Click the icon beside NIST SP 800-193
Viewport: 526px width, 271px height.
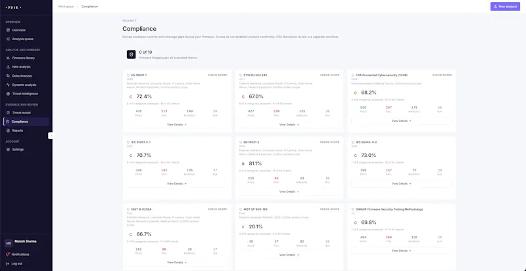241,209
